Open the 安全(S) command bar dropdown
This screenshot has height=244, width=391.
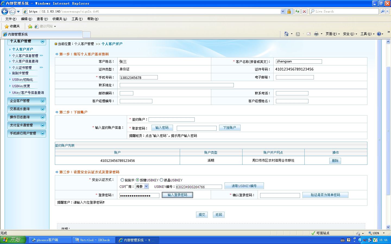350,34
